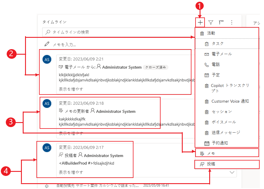Viewport: 264px width, 189px height.
Task: Click the sort order icon in the timeline
Action: coord(221,22)
